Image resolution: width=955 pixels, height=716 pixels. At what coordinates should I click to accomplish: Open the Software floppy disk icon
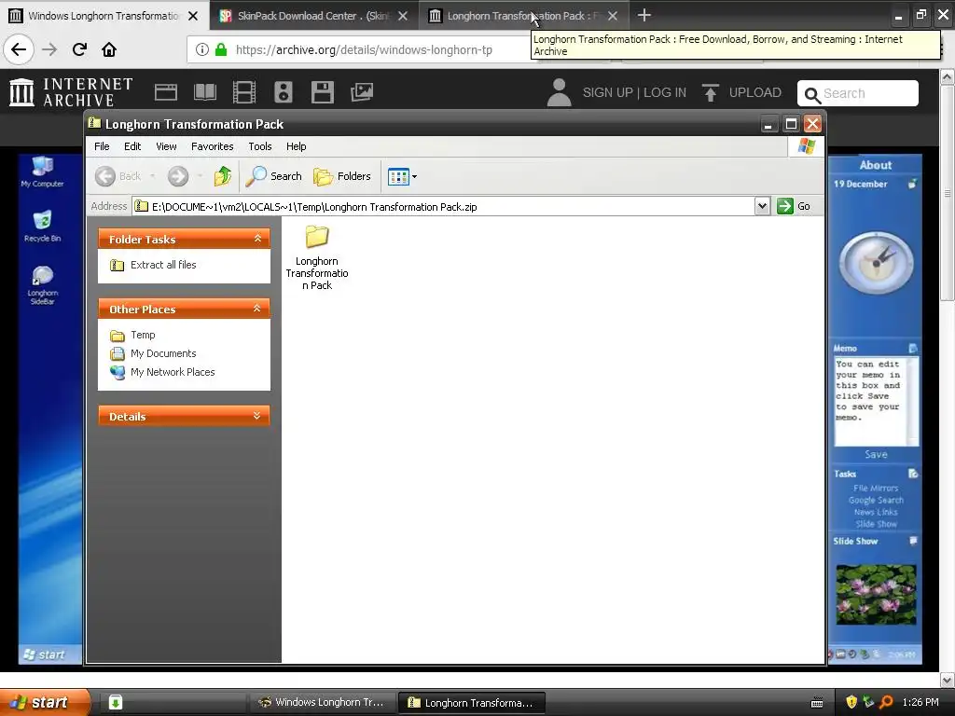coord(322,92)
